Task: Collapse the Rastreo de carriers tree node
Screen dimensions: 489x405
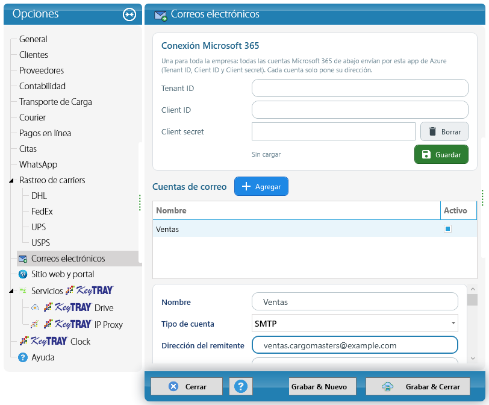Action: coord(11,180)
